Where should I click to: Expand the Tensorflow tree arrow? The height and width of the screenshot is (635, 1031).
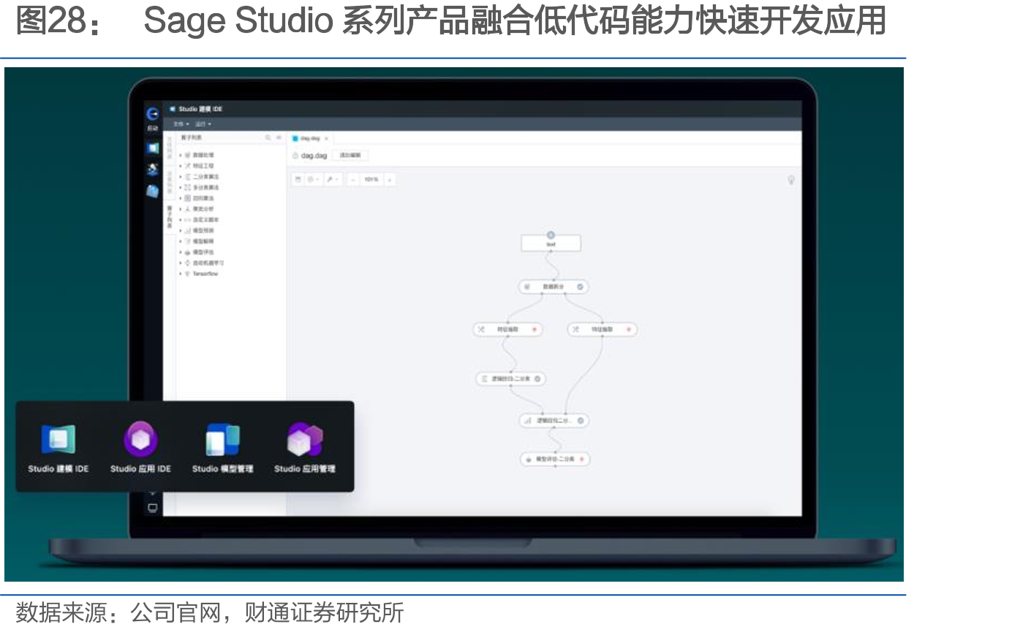click(x=181, y=273)
